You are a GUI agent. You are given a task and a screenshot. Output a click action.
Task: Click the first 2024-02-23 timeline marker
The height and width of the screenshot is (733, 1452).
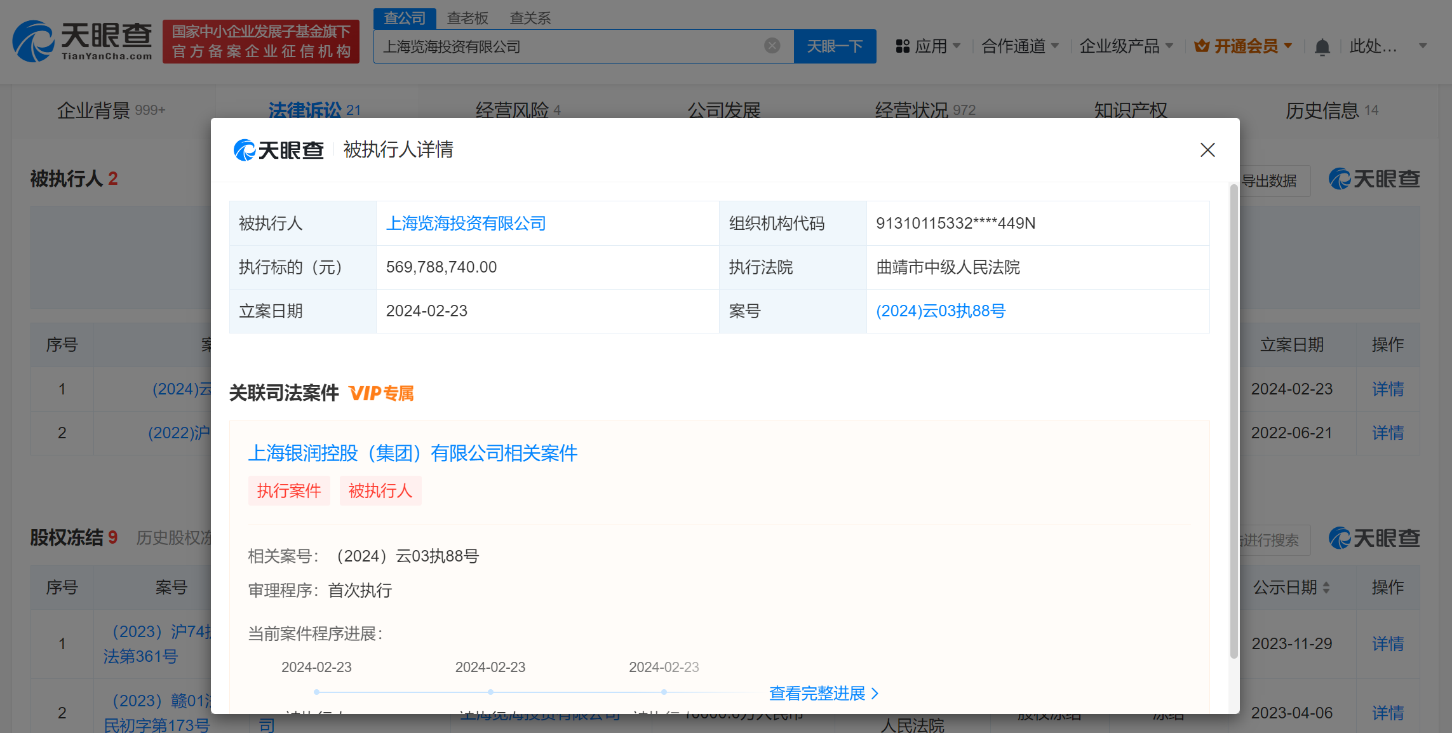click(x=316, y=691)
